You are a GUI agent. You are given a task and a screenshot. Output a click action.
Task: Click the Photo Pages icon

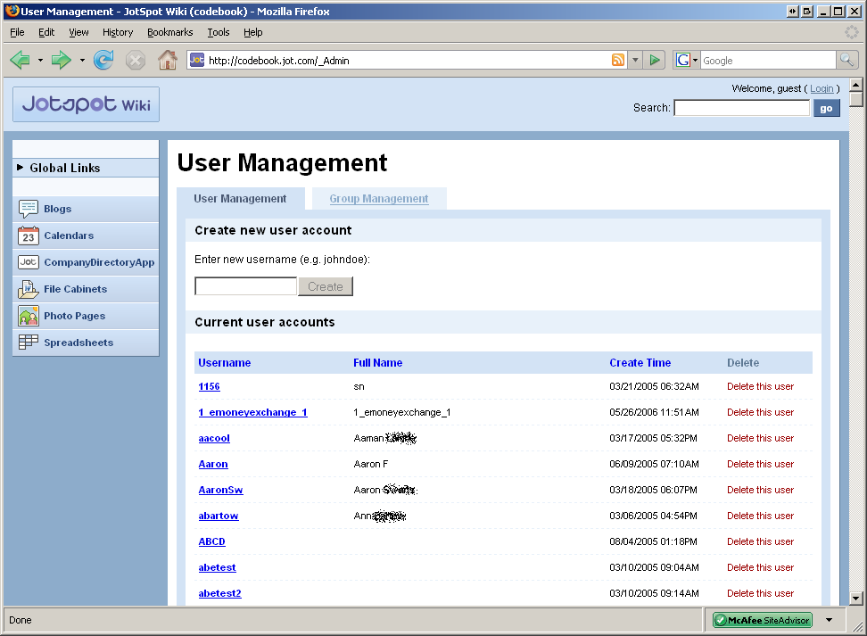[29, 316]
